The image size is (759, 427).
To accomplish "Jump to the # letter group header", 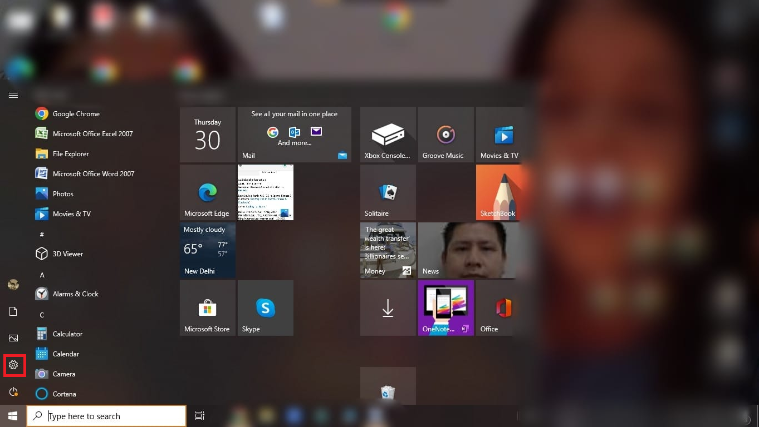I will click(x=42, y=235).
